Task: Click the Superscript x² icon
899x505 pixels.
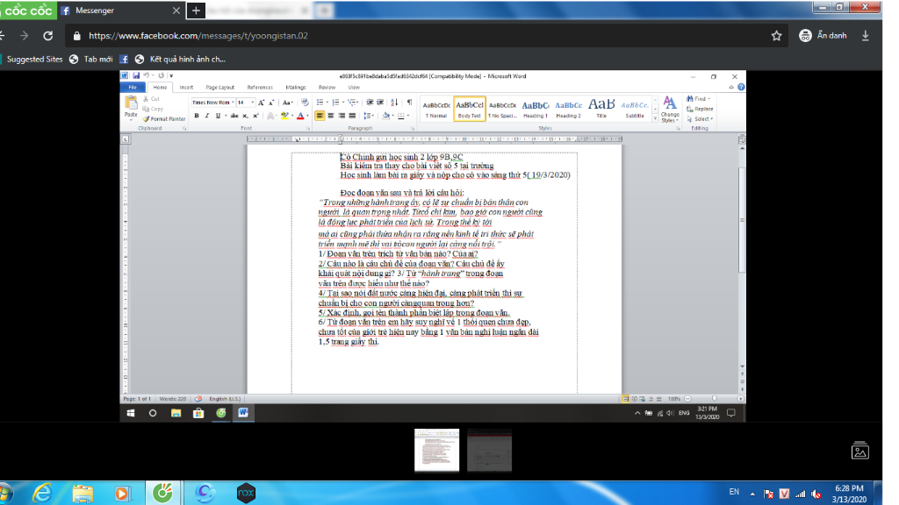Action: (255, 116)
